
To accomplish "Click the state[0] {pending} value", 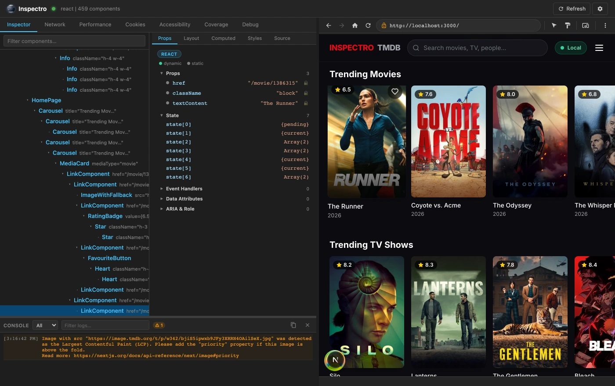I will pyautogui.click(x=295, y=125).
